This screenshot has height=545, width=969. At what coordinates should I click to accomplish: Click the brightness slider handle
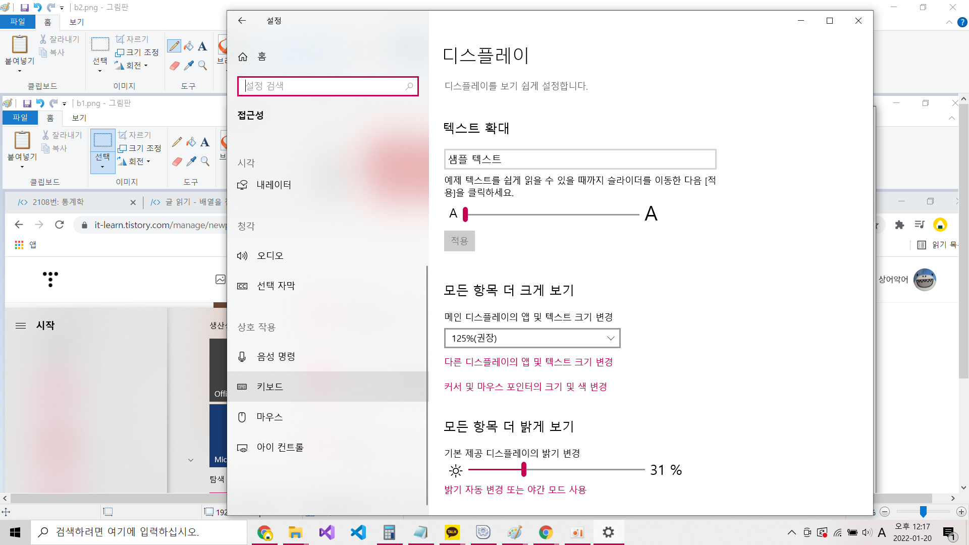point(524,470)
